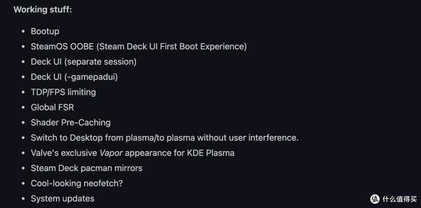The height and width of the screenshot is (208, 421).
Task: Click 'Deck UI (separate session)' entry
Action: click(83, 62)
